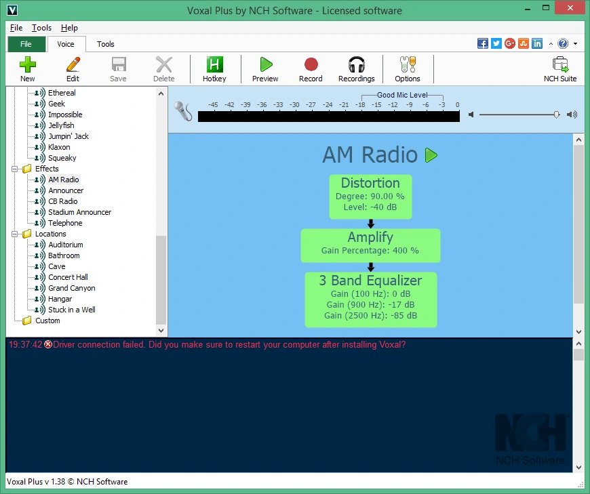This screenshot has height=494, width=590.
Task: Click the LinkedIn share icon
Action: pyautogui.click(x=537, y=43)
